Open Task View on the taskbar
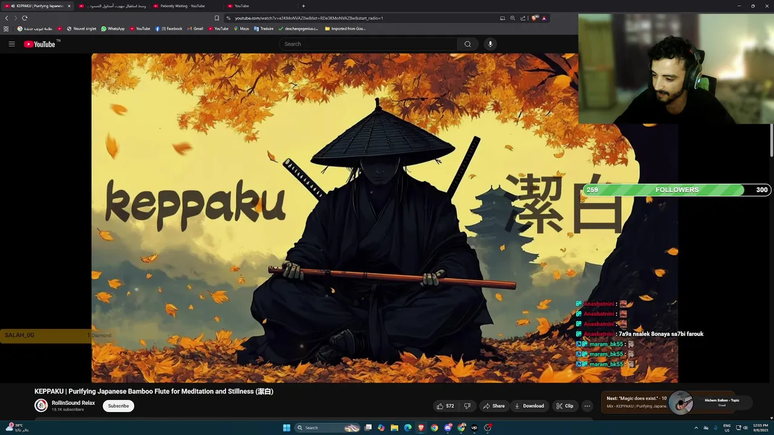The height and width of the screenshot is (435, 774). (x=368, y=428)
